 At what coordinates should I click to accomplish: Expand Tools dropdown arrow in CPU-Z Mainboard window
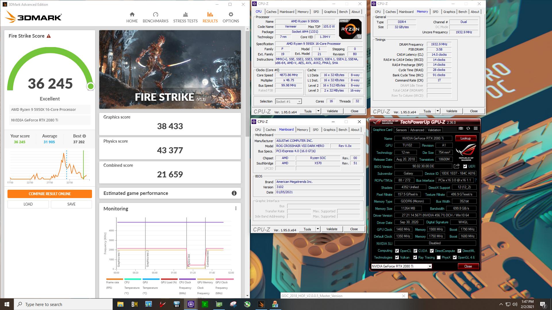318,229
